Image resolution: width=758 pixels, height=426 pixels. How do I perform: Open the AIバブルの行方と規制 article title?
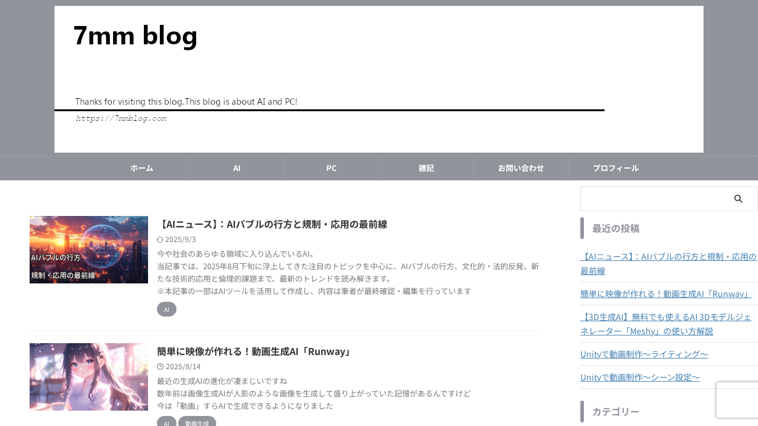(272, 224)
